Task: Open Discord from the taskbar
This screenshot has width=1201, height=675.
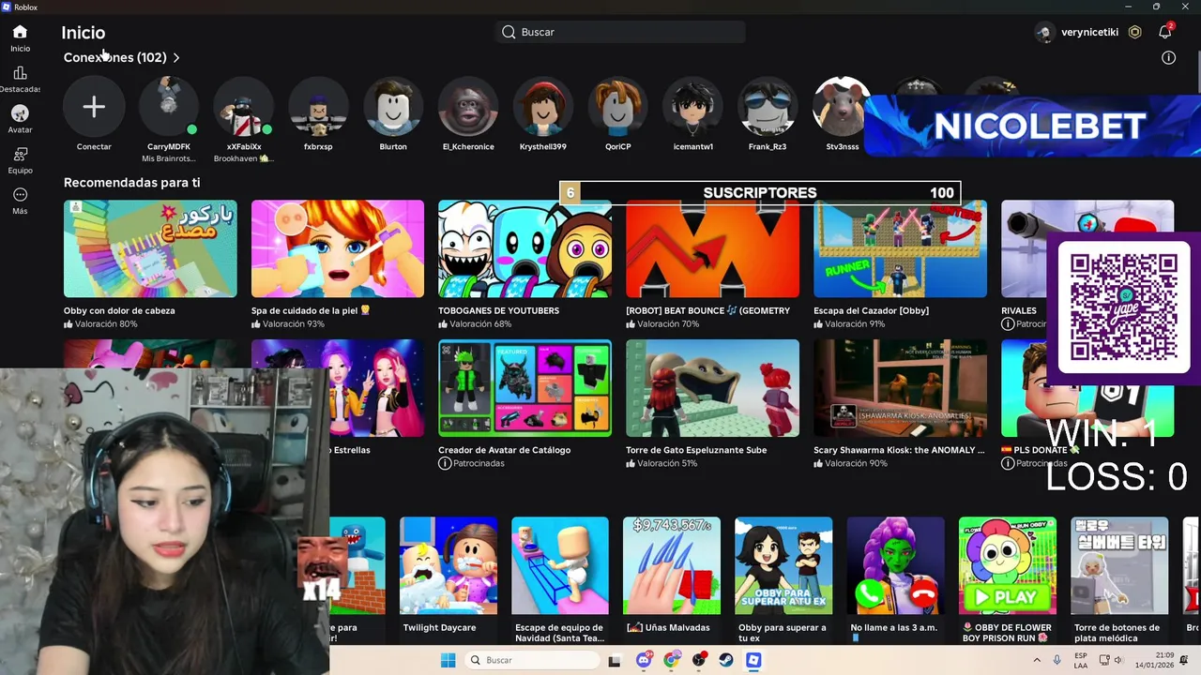Action: (644, 660)
